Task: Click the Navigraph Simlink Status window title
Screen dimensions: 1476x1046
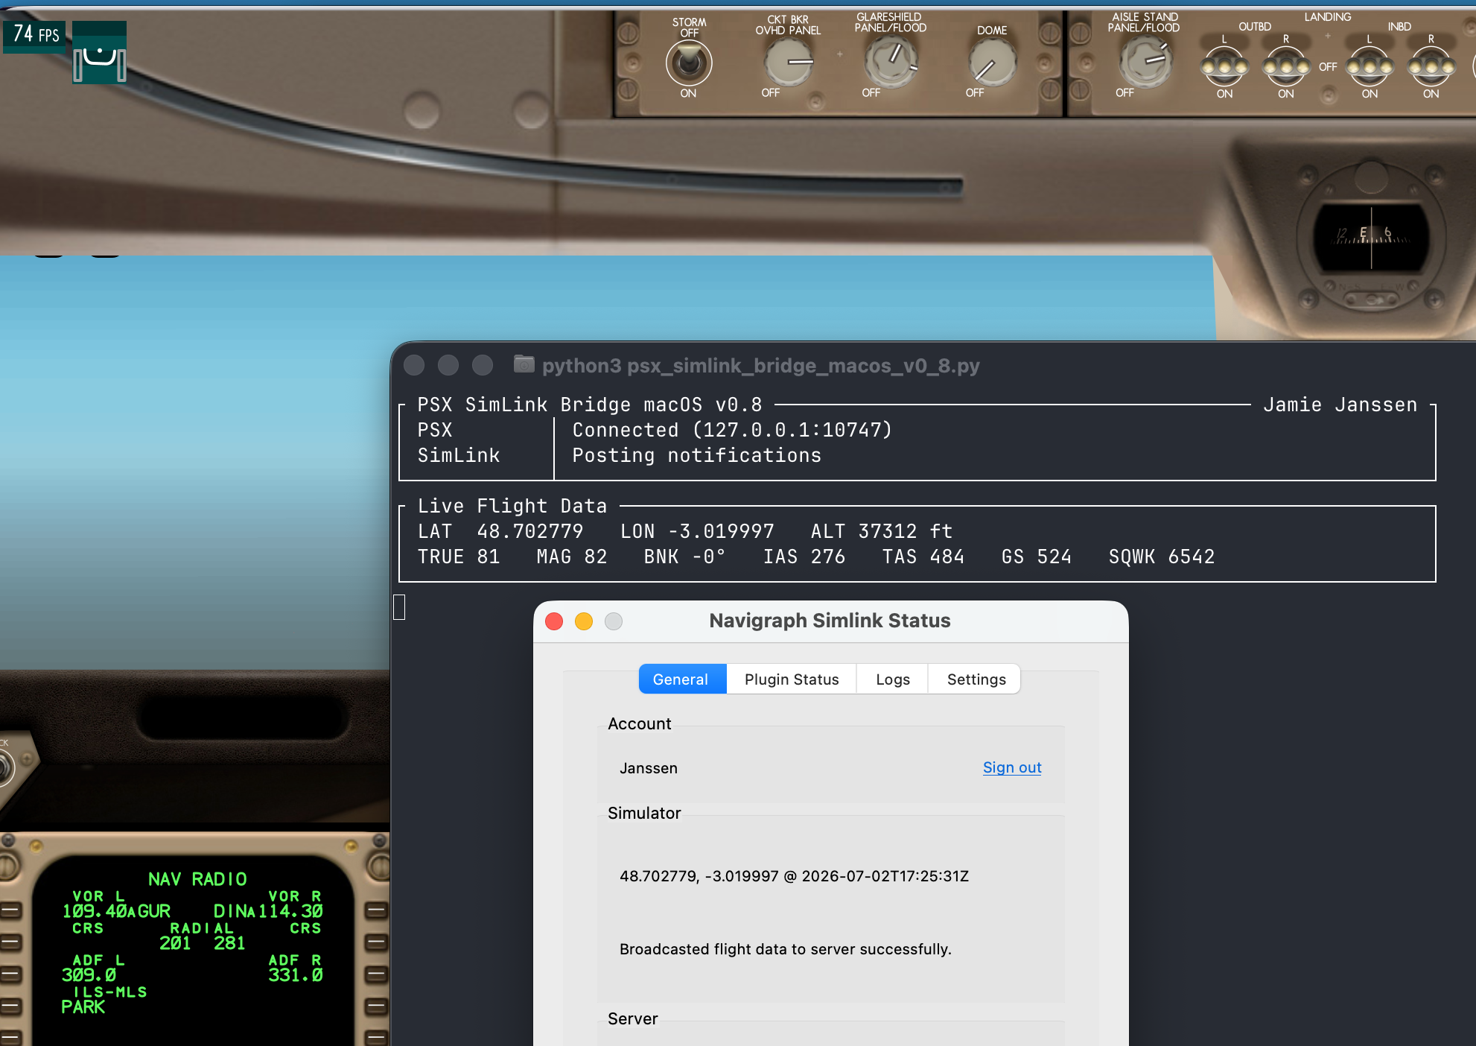Action: (x=830, y=621)
